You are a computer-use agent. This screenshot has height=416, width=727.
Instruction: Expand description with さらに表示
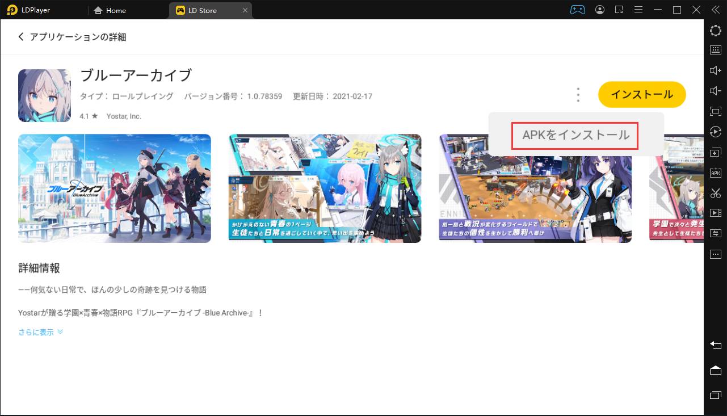(41, 332)
